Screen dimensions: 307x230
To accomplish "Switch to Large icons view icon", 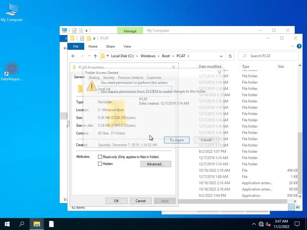I will 298,207.
